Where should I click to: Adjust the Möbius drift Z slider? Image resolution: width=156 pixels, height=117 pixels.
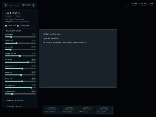pos(20,81)
